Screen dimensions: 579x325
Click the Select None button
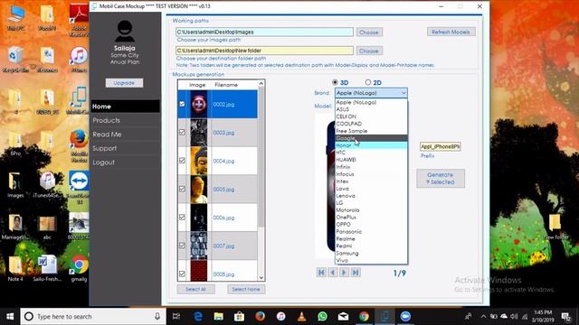point(246,289)
